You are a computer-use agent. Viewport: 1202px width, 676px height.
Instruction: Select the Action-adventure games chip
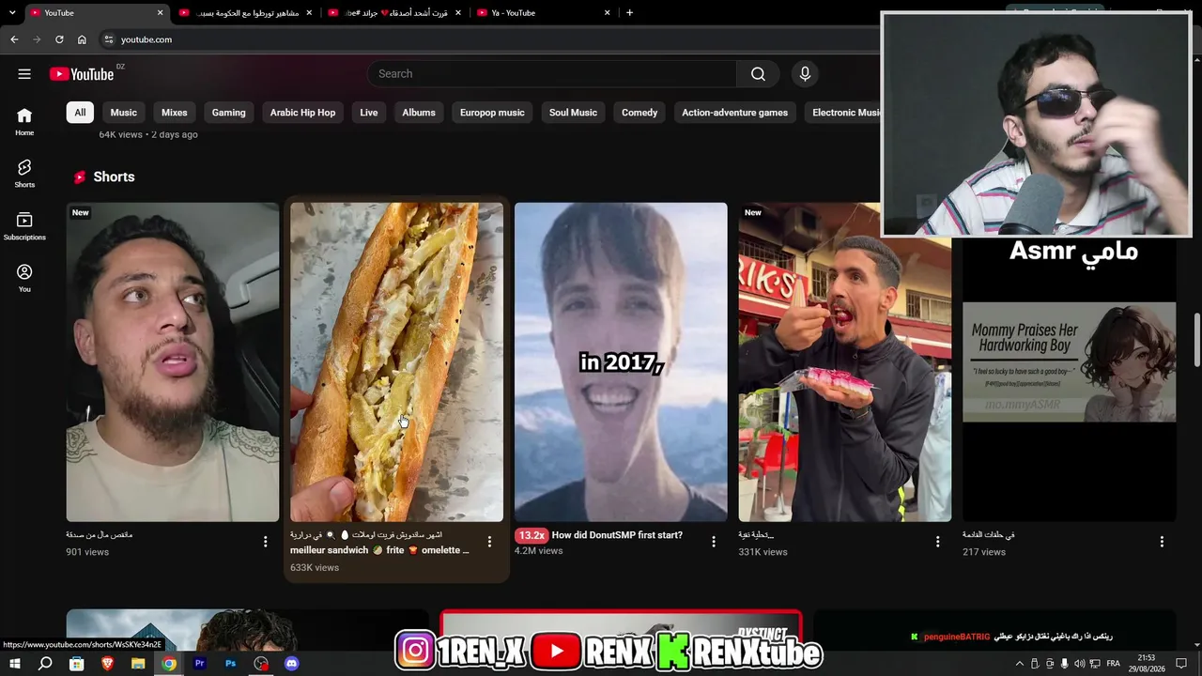(734, 113)
